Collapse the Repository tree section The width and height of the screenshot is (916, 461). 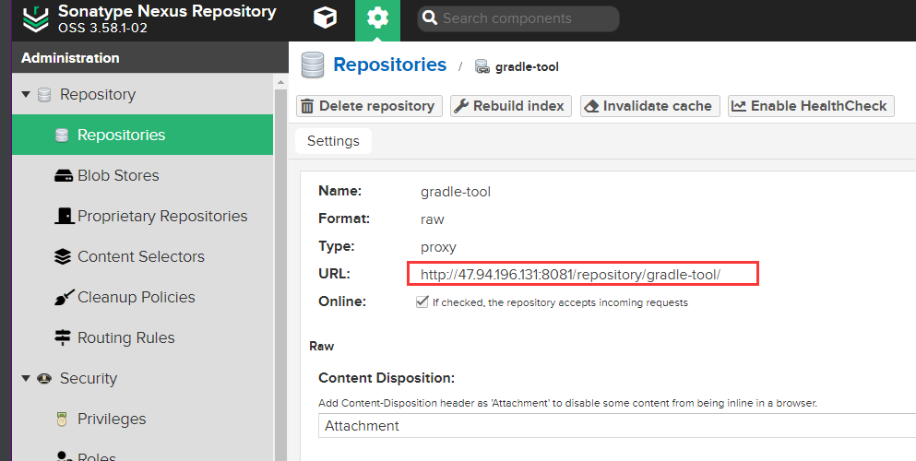click(x=26, y=95)
